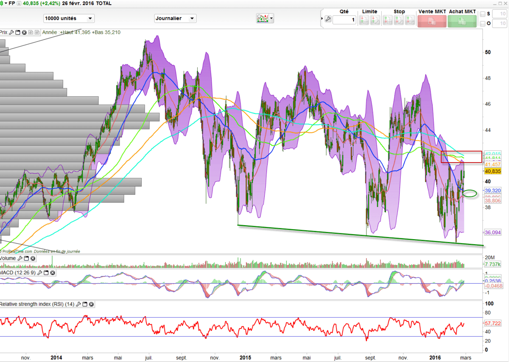Enable the O checkbox
The width and height of the screenshot is (509, 362).
click(x=482, y=24)
